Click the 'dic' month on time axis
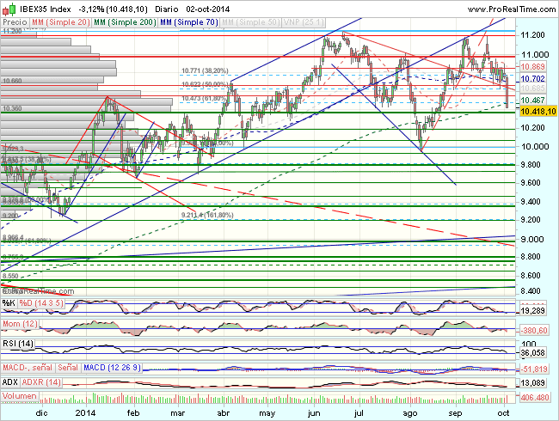Viewport: 559px width, 421px height. 42,413
